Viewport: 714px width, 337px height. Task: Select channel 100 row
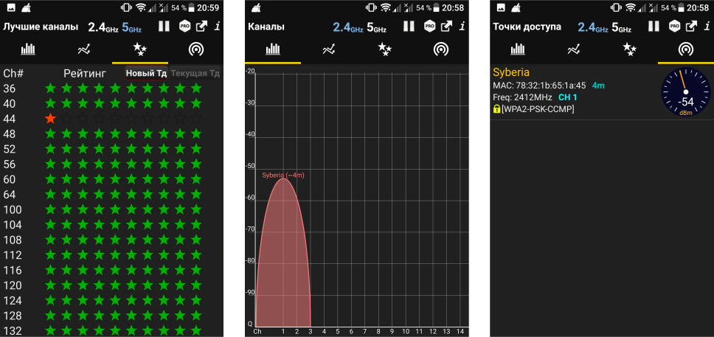click(x=111, y=209)
